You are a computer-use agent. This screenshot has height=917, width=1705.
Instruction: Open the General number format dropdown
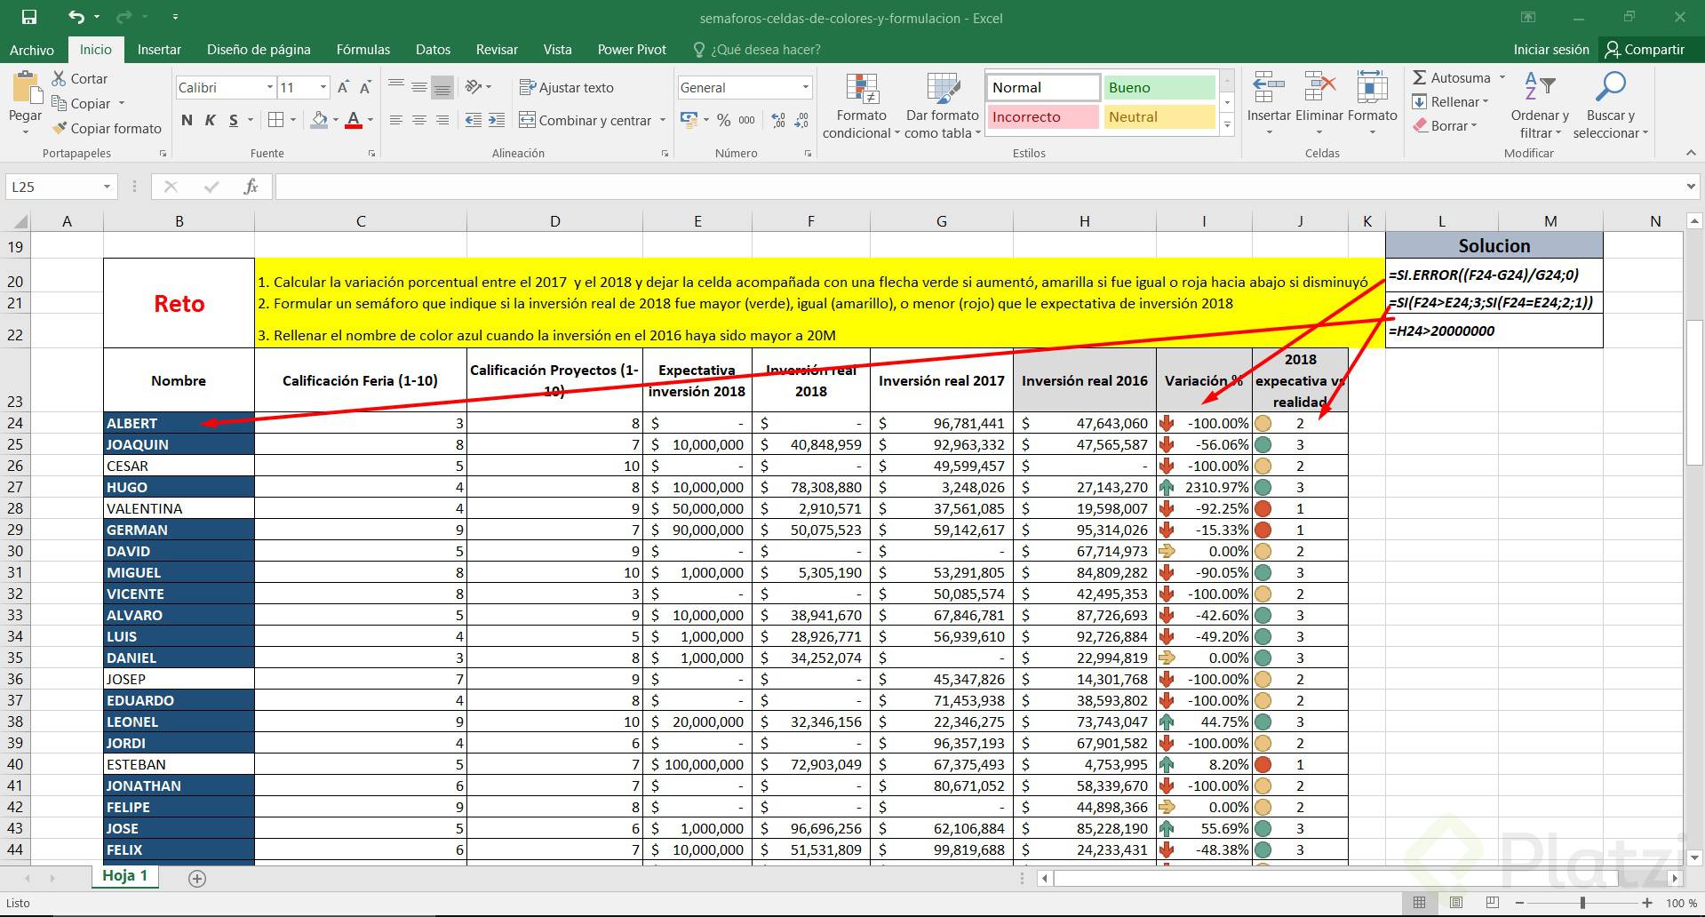point(805,87)
